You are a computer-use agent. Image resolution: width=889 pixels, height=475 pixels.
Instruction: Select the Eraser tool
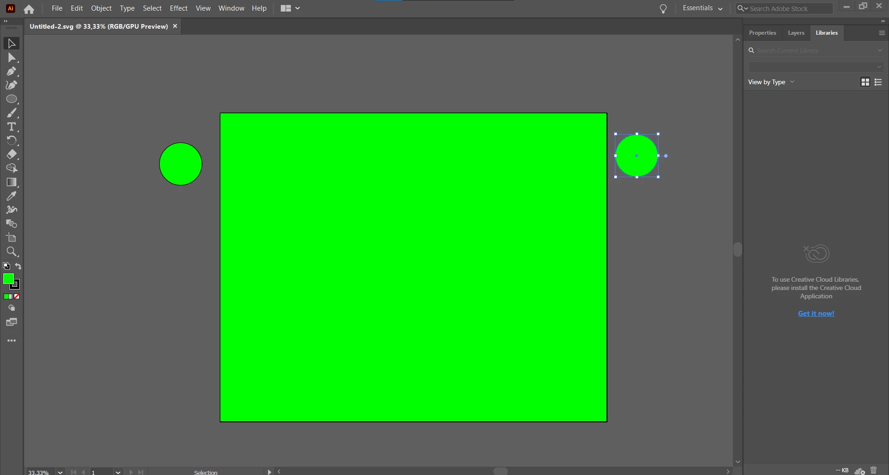(x=12, y=154)
